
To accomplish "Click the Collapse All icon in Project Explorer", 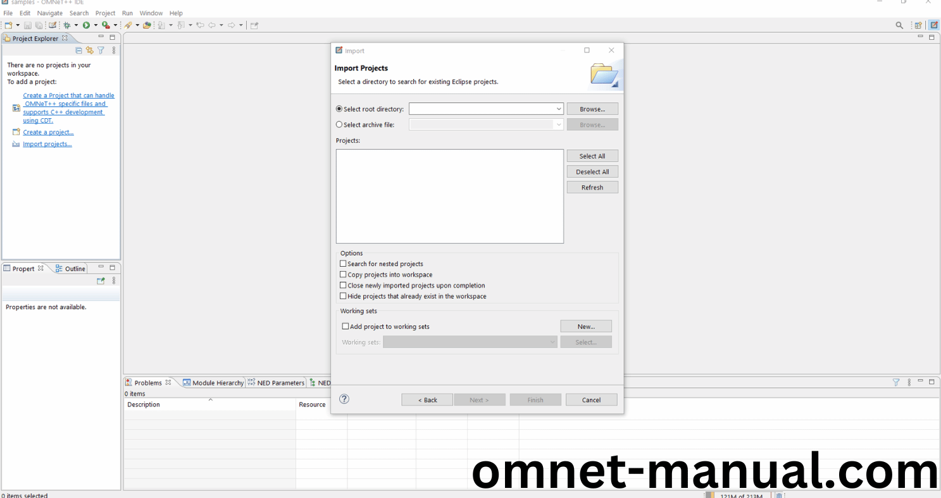I will tap(79, 51).
